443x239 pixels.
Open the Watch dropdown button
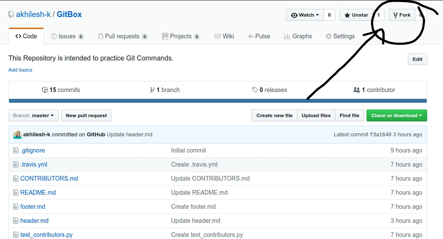point(305,15)
